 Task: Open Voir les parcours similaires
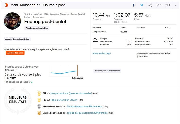107,71
